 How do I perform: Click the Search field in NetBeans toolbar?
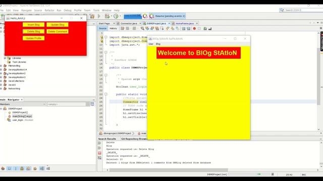pyautogui.click(x=303, y=10)
